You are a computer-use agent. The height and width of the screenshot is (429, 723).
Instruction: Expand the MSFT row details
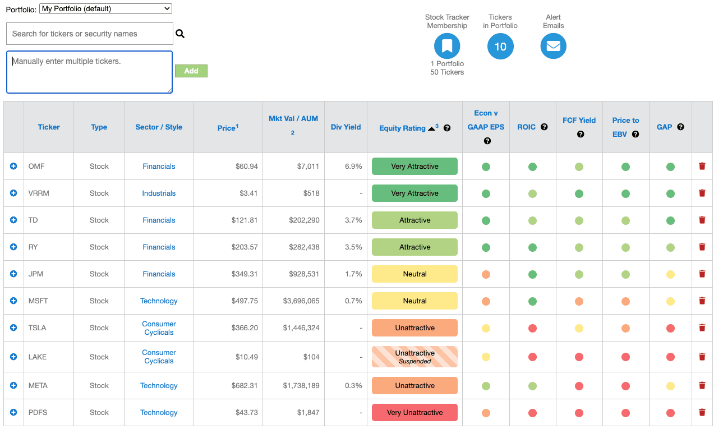[x=13, y=301]
